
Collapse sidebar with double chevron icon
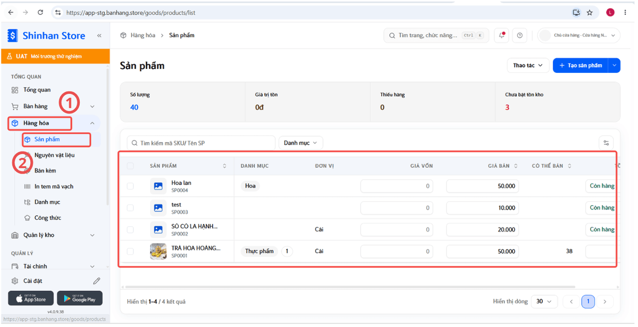pyautogui.click(x=99, y=36)
